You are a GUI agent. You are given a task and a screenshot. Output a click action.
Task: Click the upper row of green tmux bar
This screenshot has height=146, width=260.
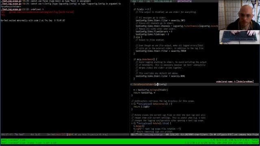tap(130, 140)
